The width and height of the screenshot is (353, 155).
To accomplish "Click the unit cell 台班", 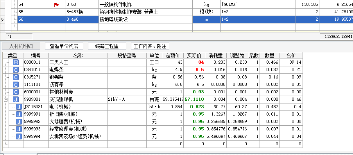I will point(154,99).
